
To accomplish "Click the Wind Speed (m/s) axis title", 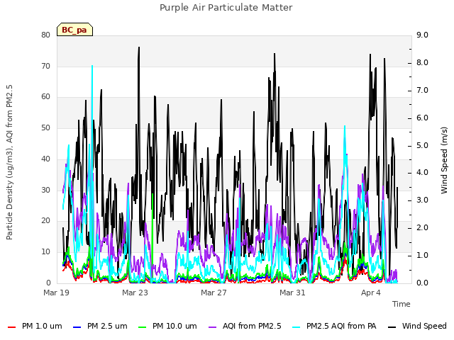I will [x=444, y=160].
